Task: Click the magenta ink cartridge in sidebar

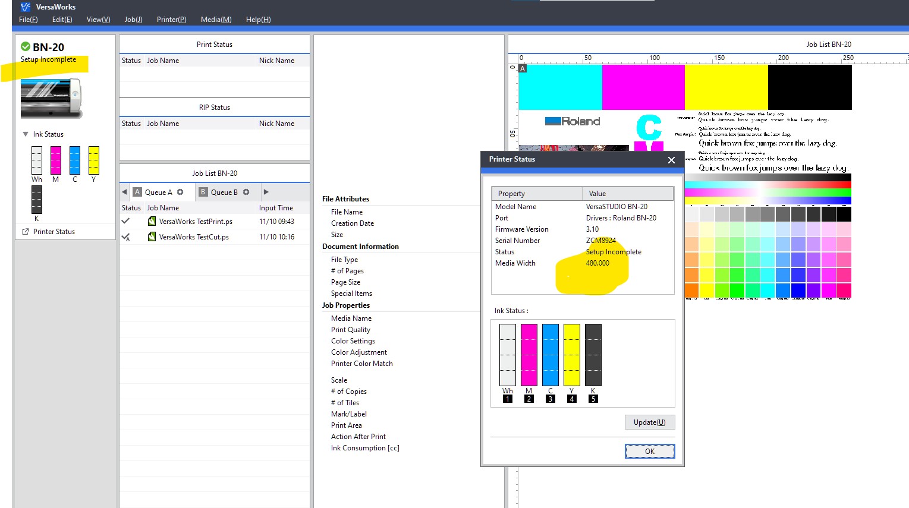Action: (56, 160)
